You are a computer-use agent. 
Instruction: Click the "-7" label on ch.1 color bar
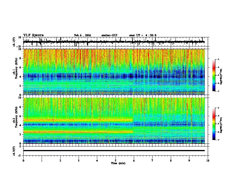click(x=218, y=91)
